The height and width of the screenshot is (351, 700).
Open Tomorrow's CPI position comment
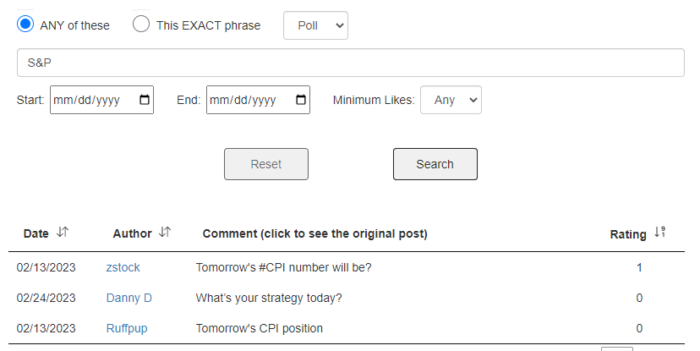coord(259,328)
